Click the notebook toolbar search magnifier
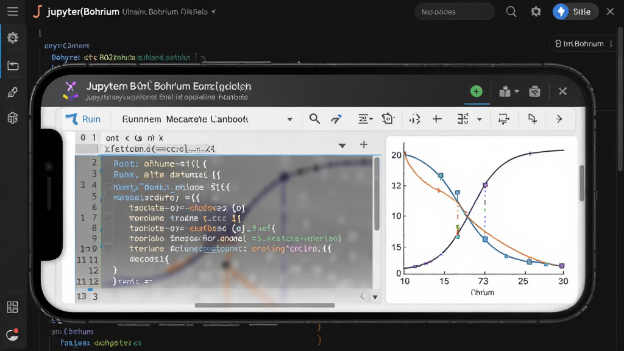624x351 pixels. (314, 119)
